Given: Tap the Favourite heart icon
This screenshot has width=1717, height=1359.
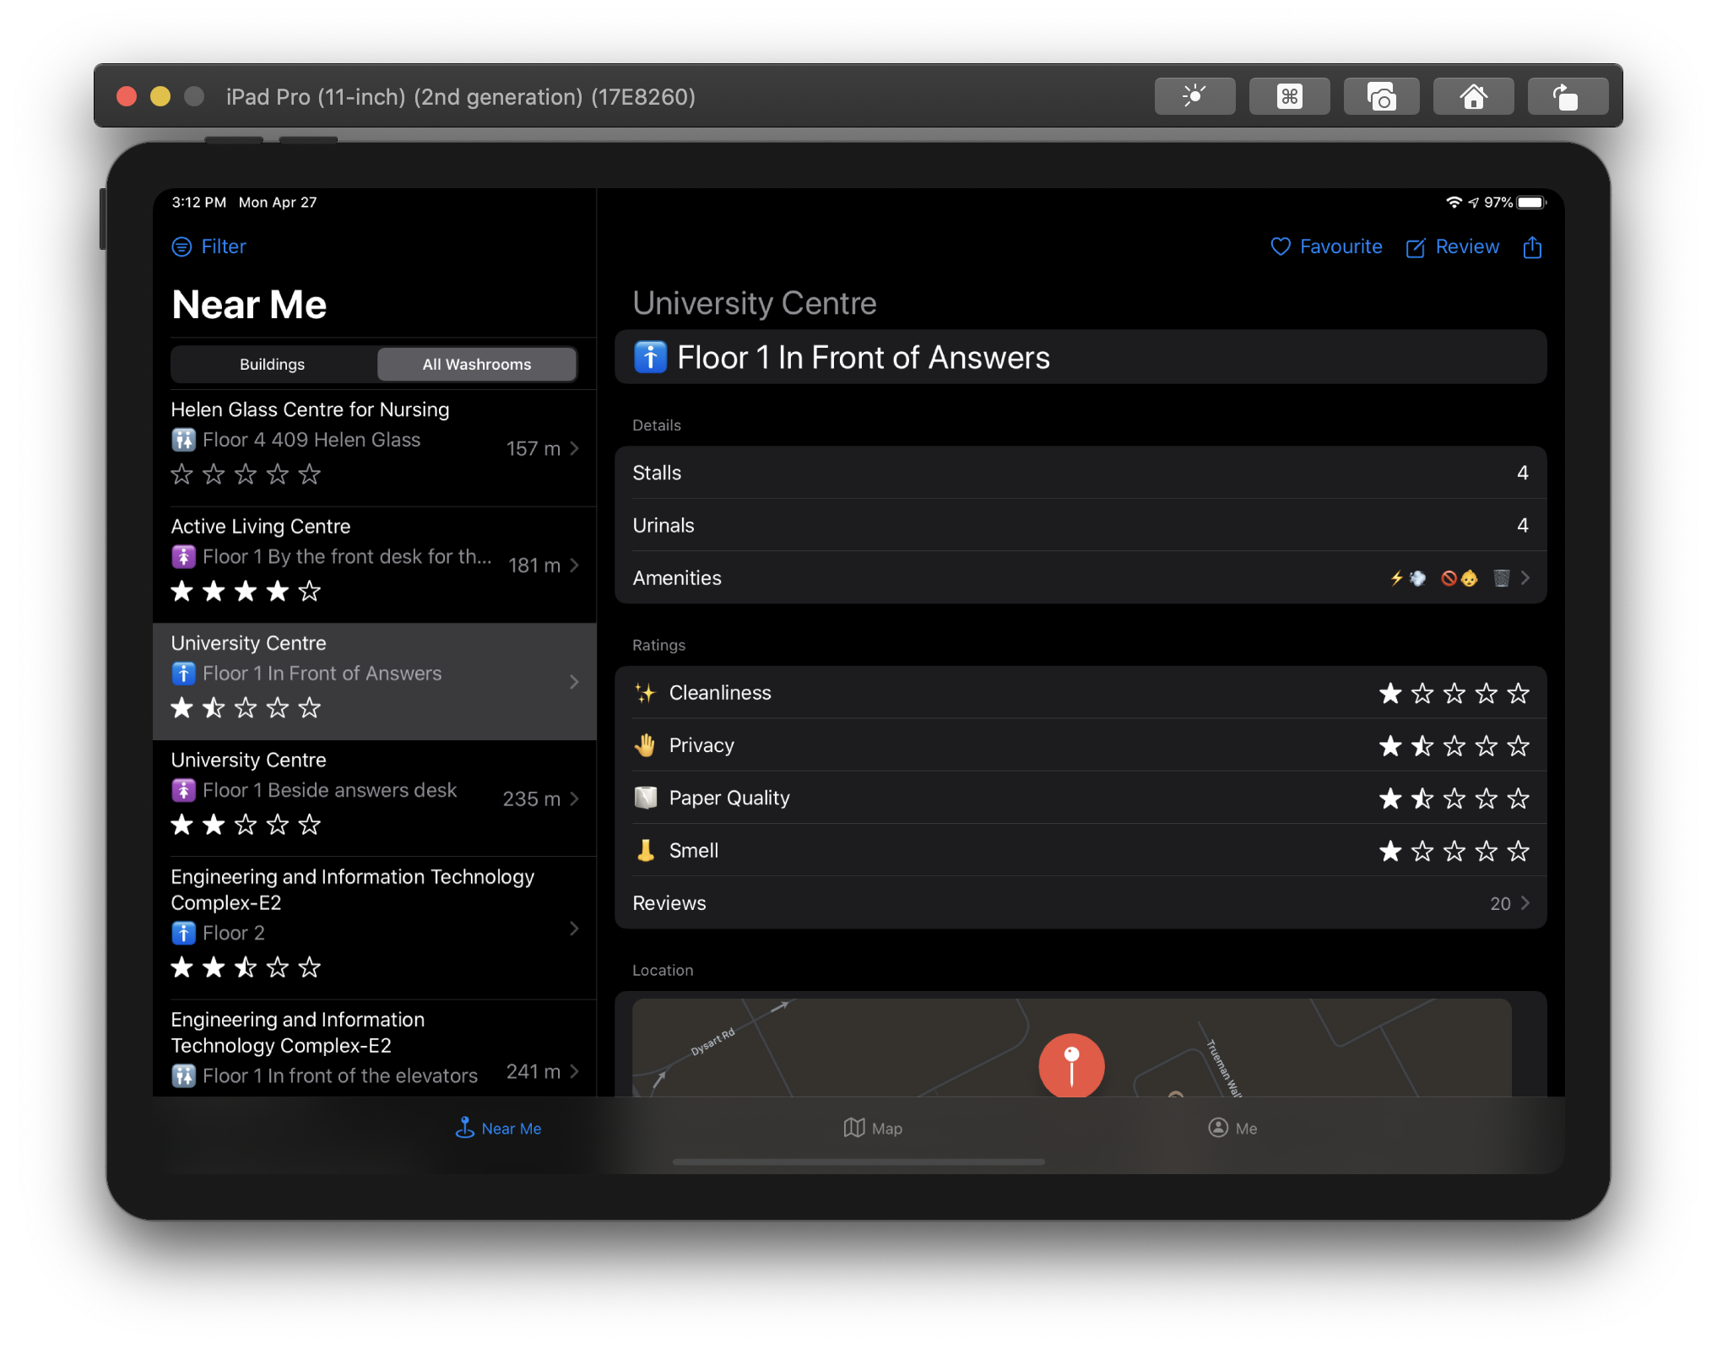Looking at the screenshot, I should [x=1281, y=246].
